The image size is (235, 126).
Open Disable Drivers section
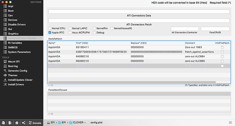click(17, 24)
